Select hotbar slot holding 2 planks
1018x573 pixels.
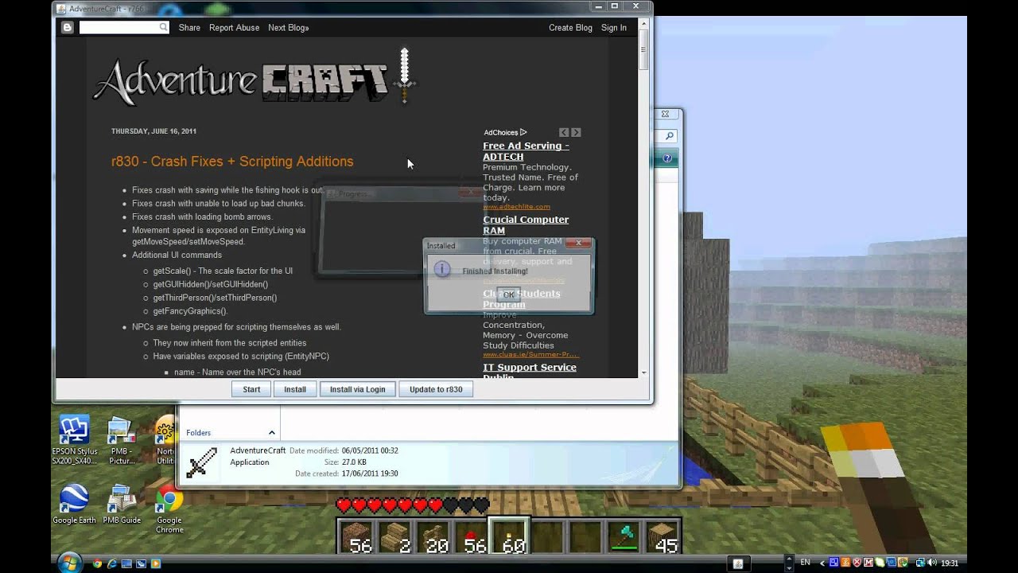(395, 536)
